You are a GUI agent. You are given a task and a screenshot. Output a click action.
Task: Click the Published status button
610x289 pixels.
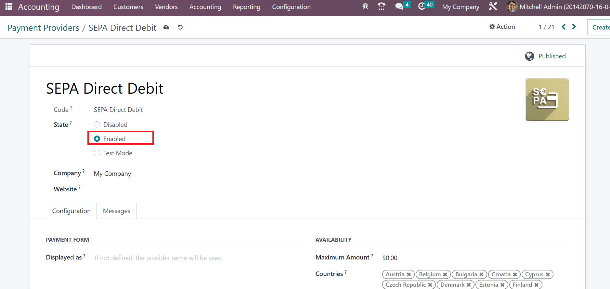coord(551,56)
